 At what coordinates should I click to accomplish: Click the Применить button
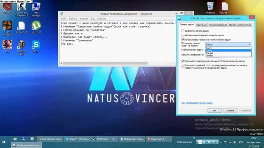[x=246, y=111]
